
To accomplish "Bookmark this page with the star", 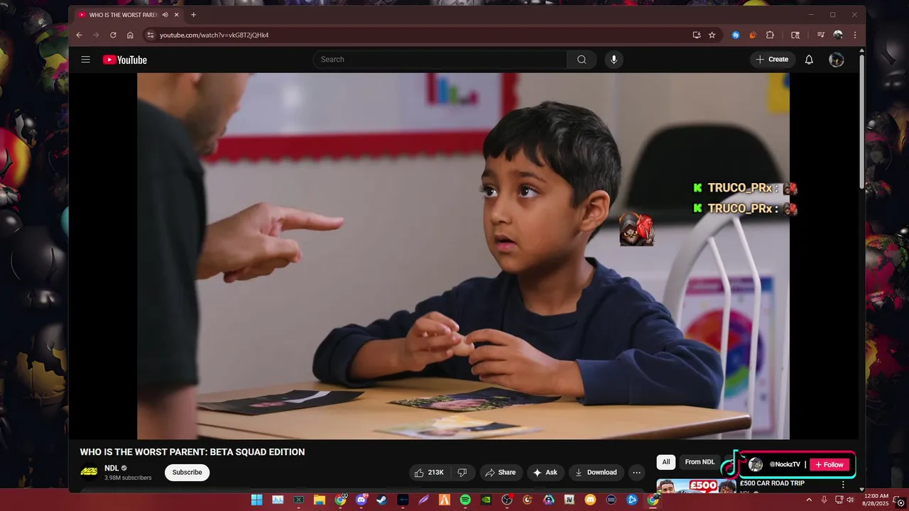I will (x=712, y=35).
